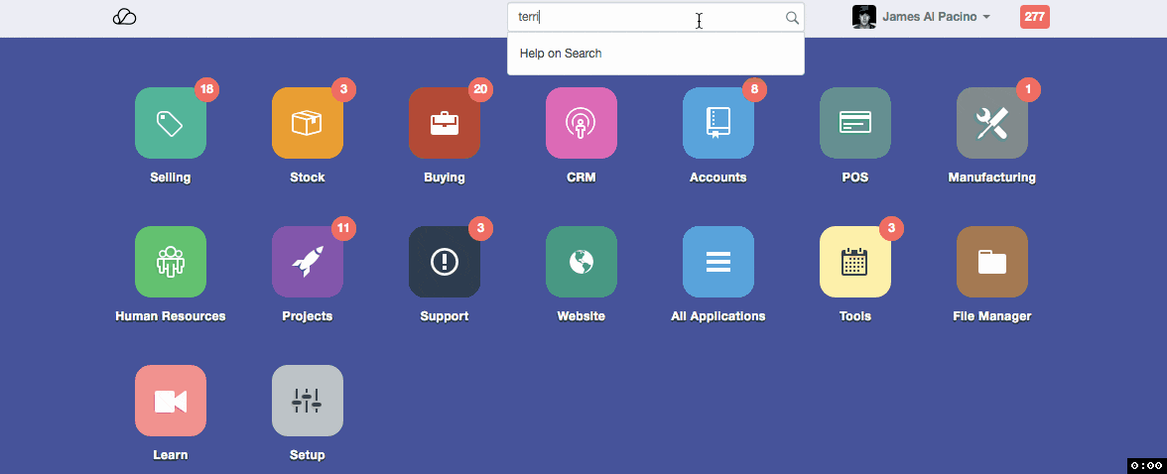Open the Accounts book icon
This screenshot has width=1167, height=474.
point(718,123)
